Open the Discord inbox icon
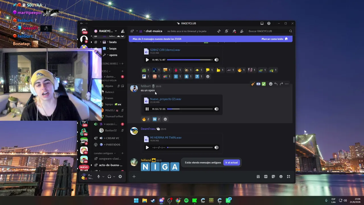This screenshot has width=364, height=205. click(262, 23)
